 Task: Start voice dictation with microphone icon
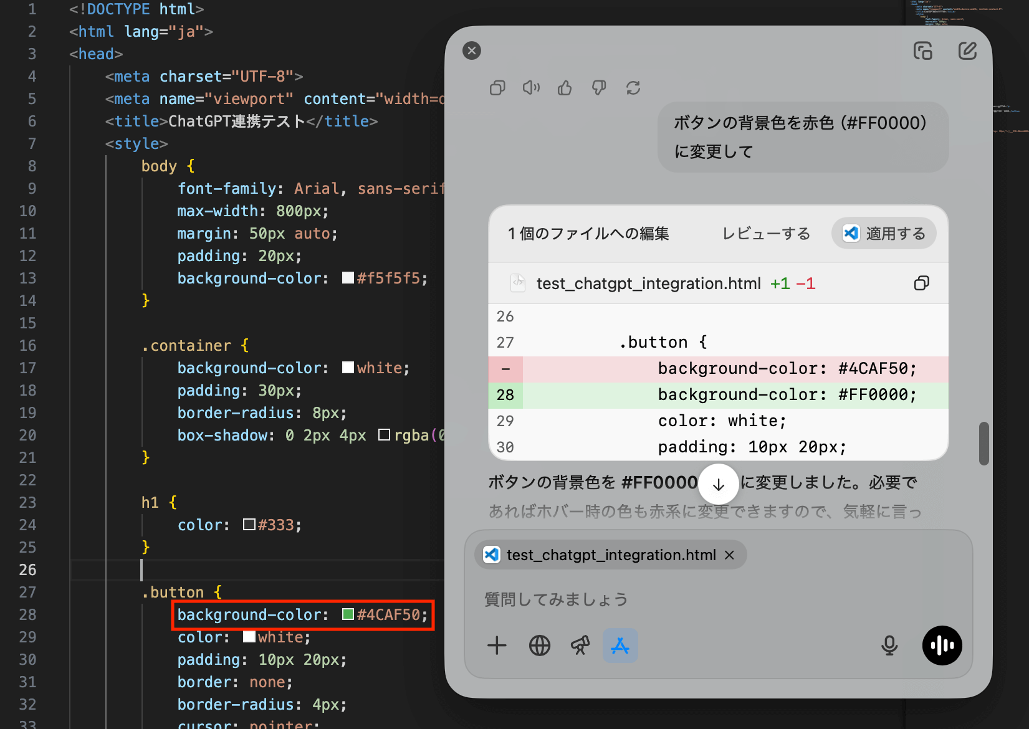tap(889, 646)
